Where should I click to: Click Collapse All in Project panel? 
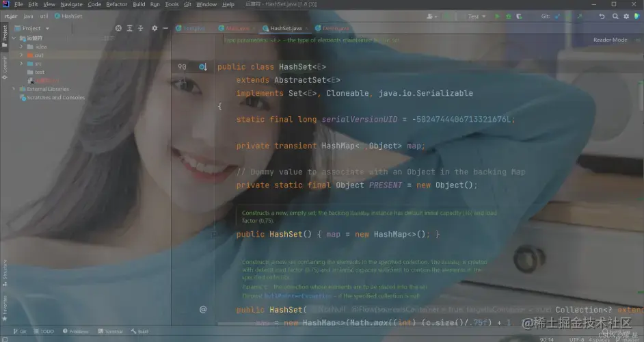[140, 28]
